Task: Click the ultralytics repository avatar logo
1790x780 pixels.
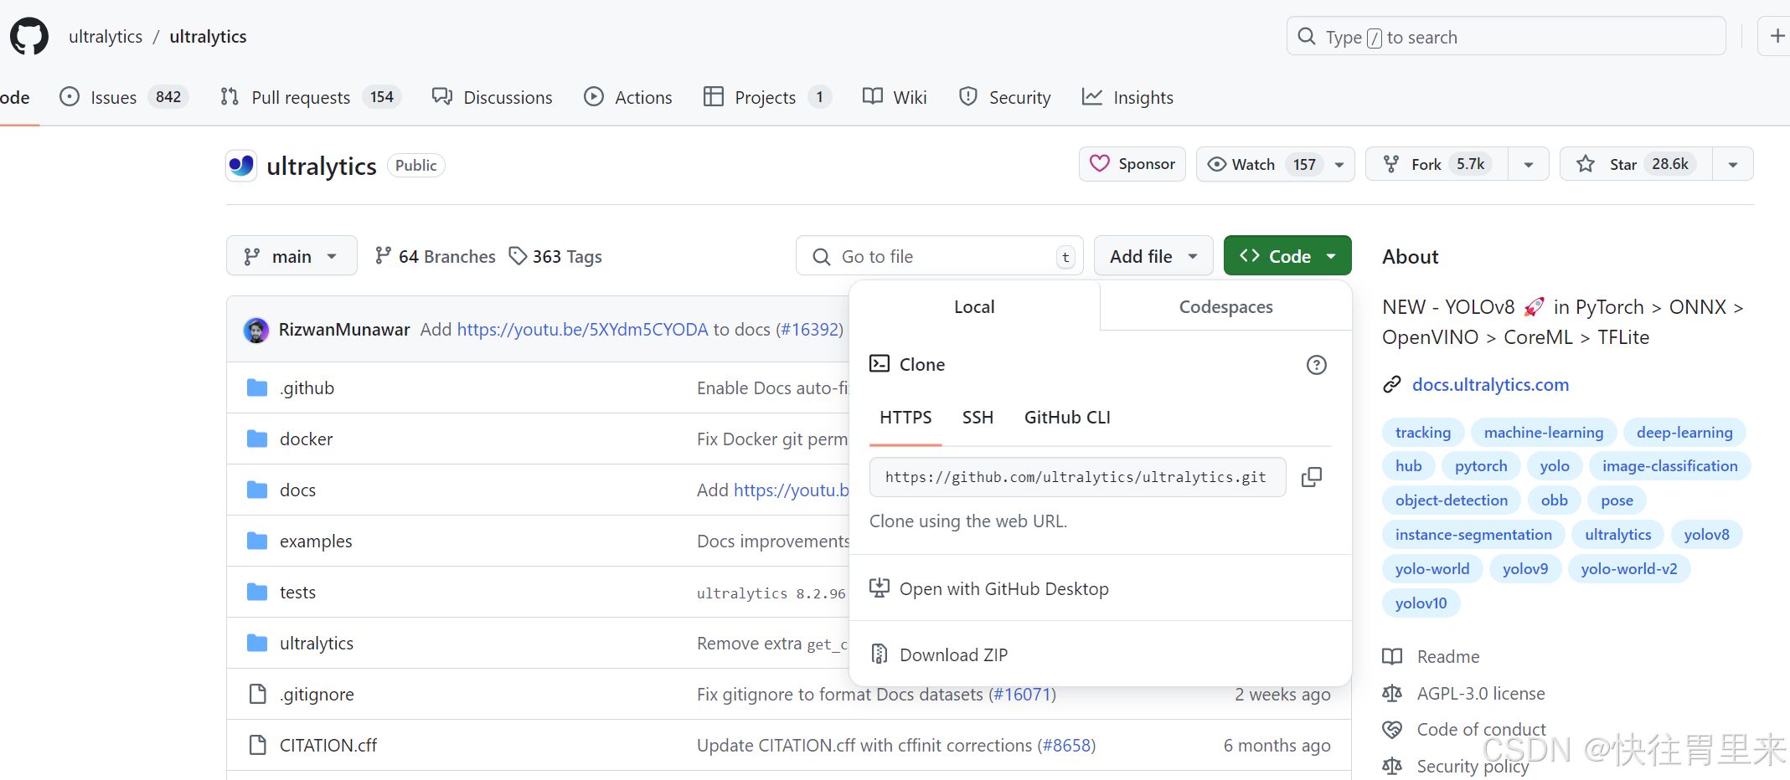Action: coord(241,166)
